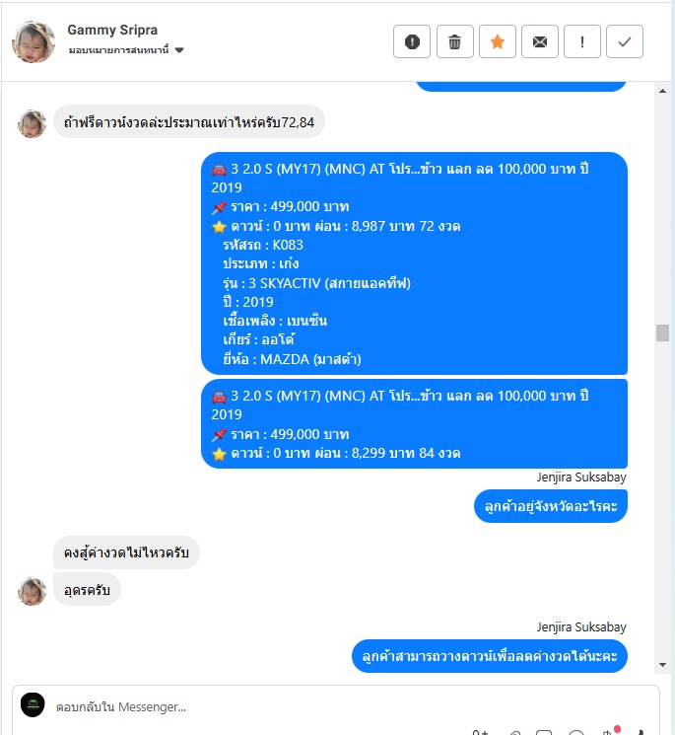Click the Gammy Sripra contact name

[112, 30]
